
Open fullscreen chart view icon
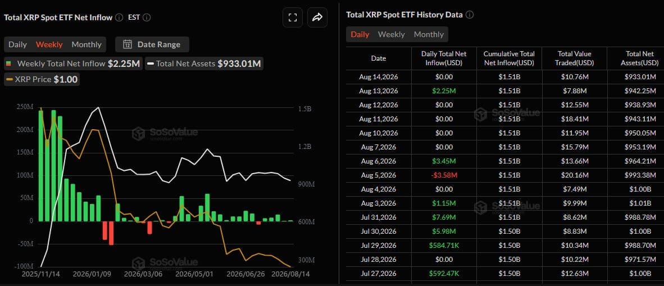tap(293, 17)
